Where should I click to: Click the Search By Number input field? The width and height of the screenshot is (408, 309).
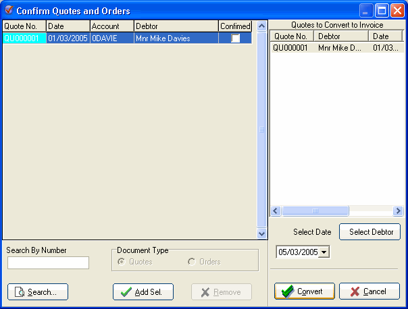point(48,262)
